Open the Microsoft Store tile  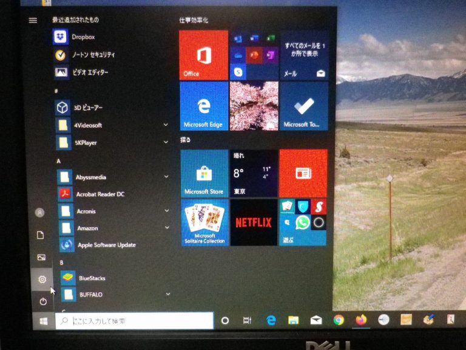tap(204, 174)
